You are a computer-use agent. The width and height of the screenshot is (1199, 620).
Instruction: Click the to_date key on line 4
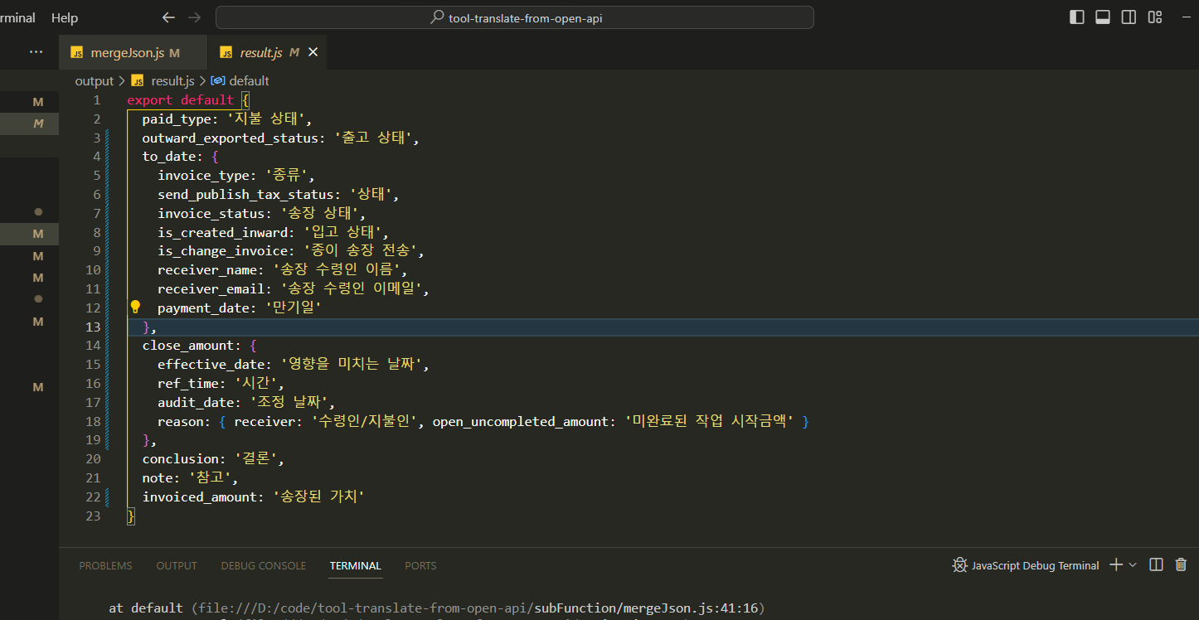pyautogui.click(x=169, y=157)
